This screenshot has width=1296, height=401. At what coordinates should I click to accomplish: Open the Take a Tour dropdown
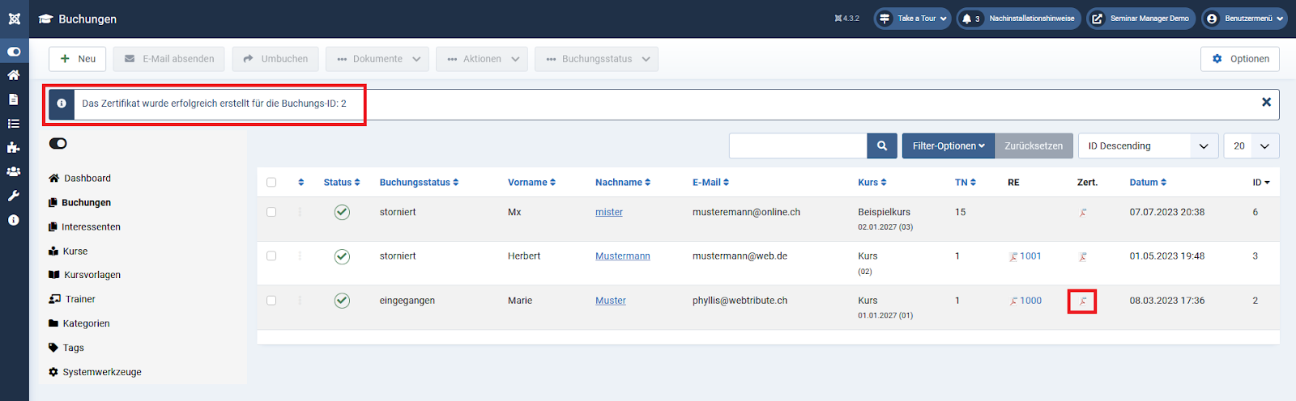912,19
